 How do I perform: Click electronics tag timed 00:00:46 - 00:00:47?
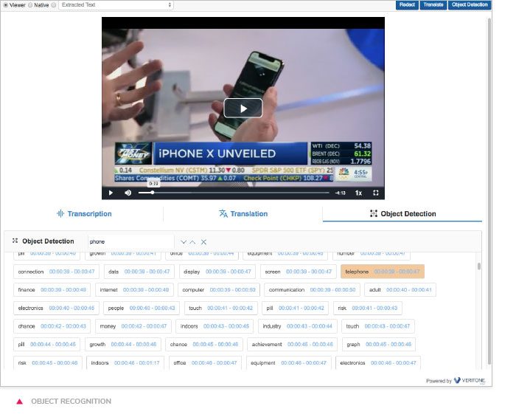[377, 362]
